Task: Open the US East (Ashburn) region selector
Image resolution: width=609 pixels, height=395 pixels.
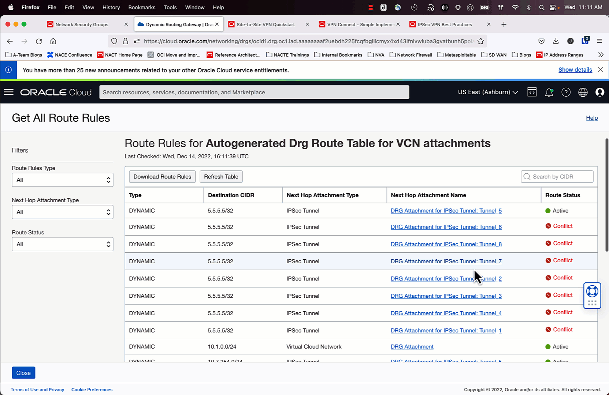Action: [x=488, y=92]
